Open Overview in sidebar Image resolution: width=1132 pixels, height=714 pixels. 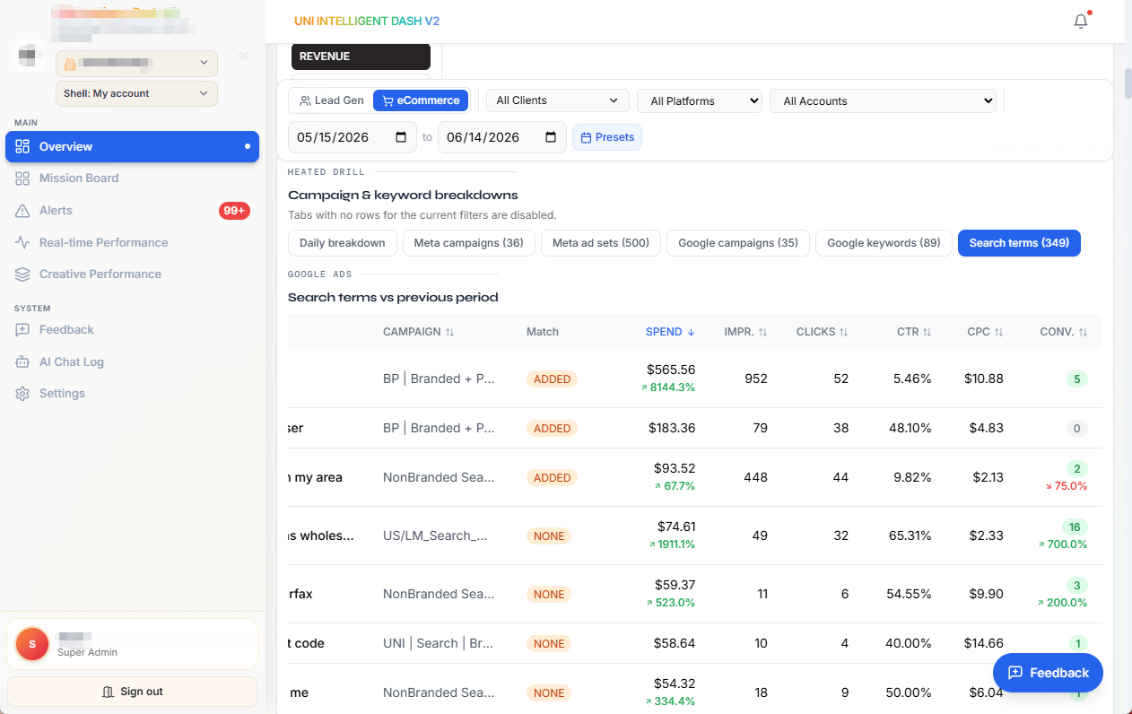132,146
